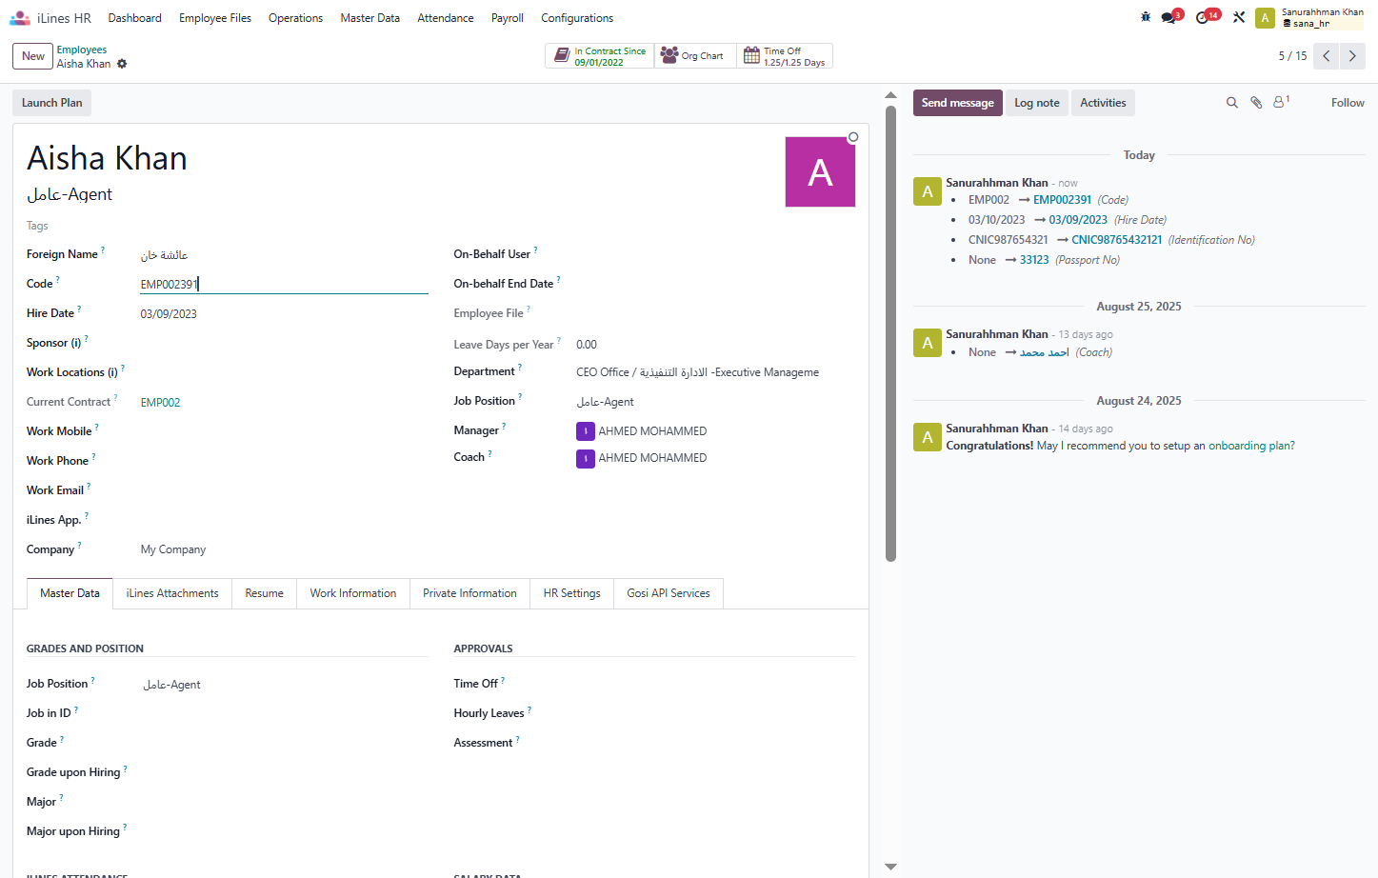Go to the previous employee record
This screenshot has width=1378, height=878.
tap(1326, 56)
